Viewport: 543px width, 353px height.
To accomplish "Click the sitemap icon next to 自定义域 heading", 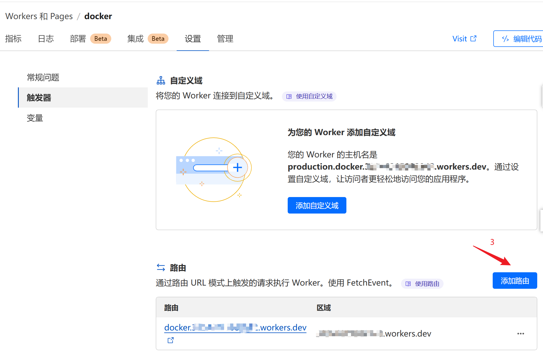I will coord(161,80).
